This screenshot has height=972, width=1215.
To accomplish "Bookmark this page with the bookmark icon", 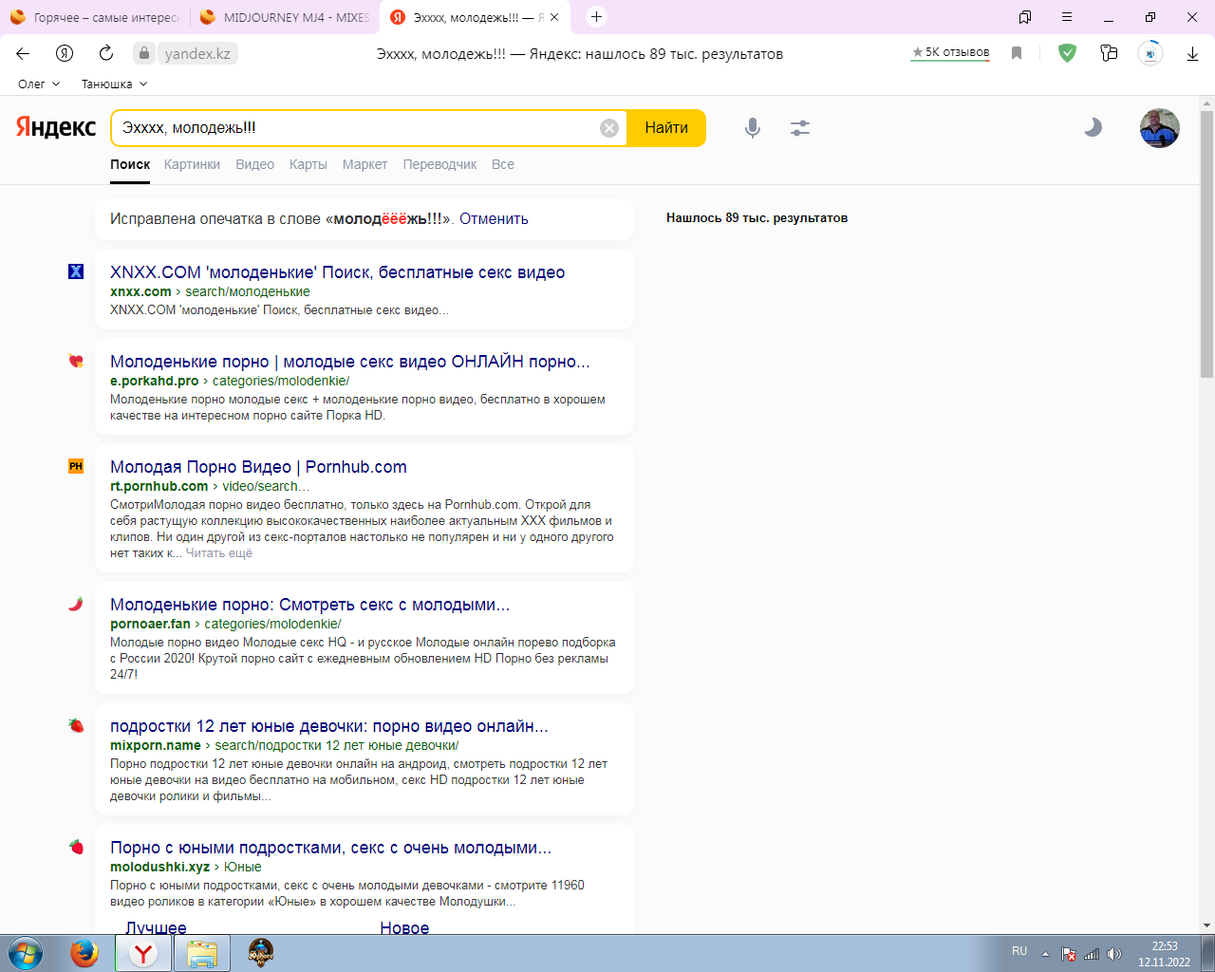I will 1017,53.
